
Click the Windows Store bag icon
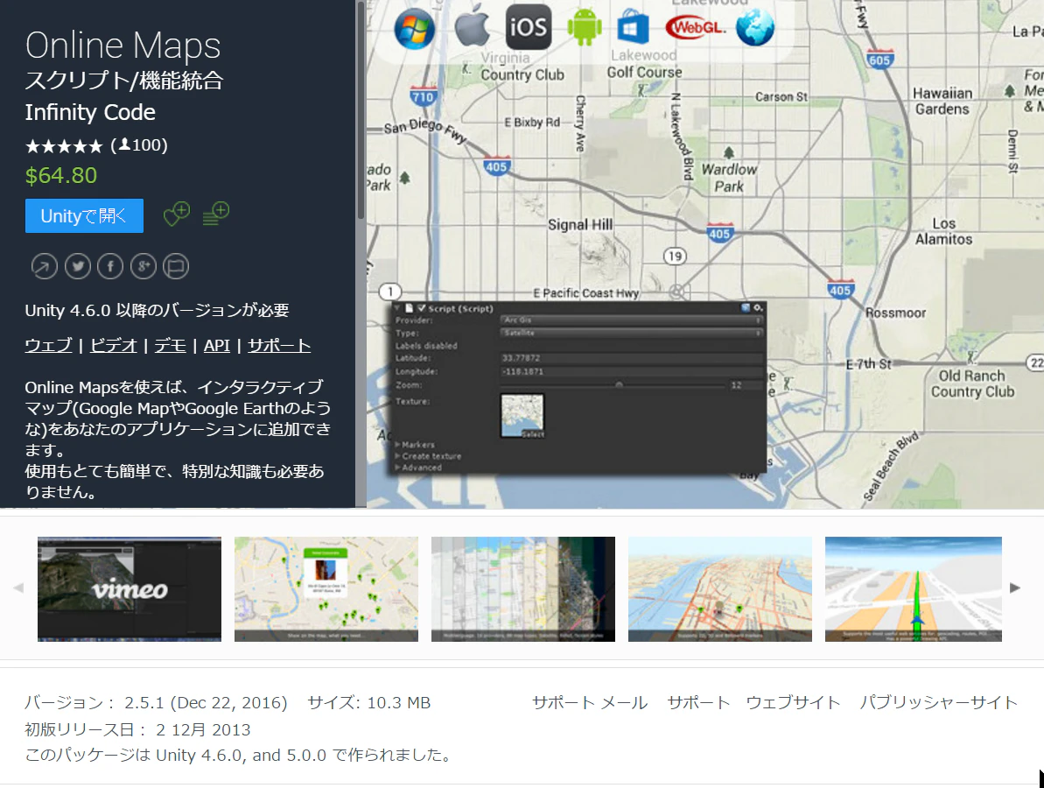point(632,26)
